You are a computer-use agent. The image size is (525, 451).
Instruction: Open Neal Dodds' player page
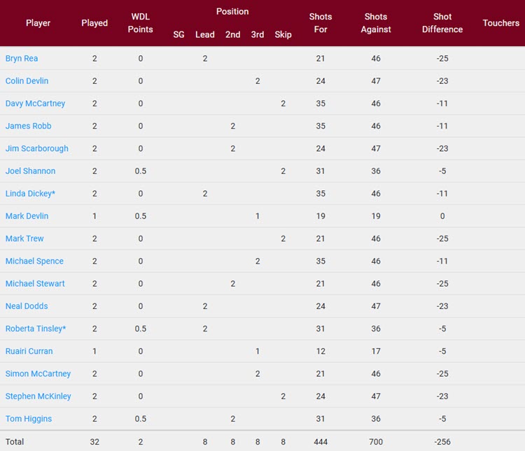pos(27,306)
